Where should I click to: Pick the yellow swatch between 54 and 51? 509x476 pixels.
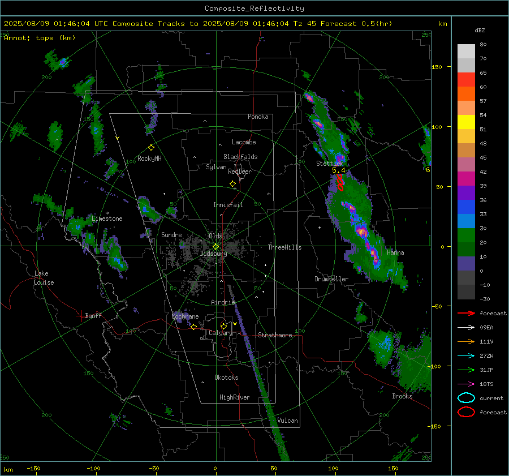pyautogui.click(x=466, y=122)
